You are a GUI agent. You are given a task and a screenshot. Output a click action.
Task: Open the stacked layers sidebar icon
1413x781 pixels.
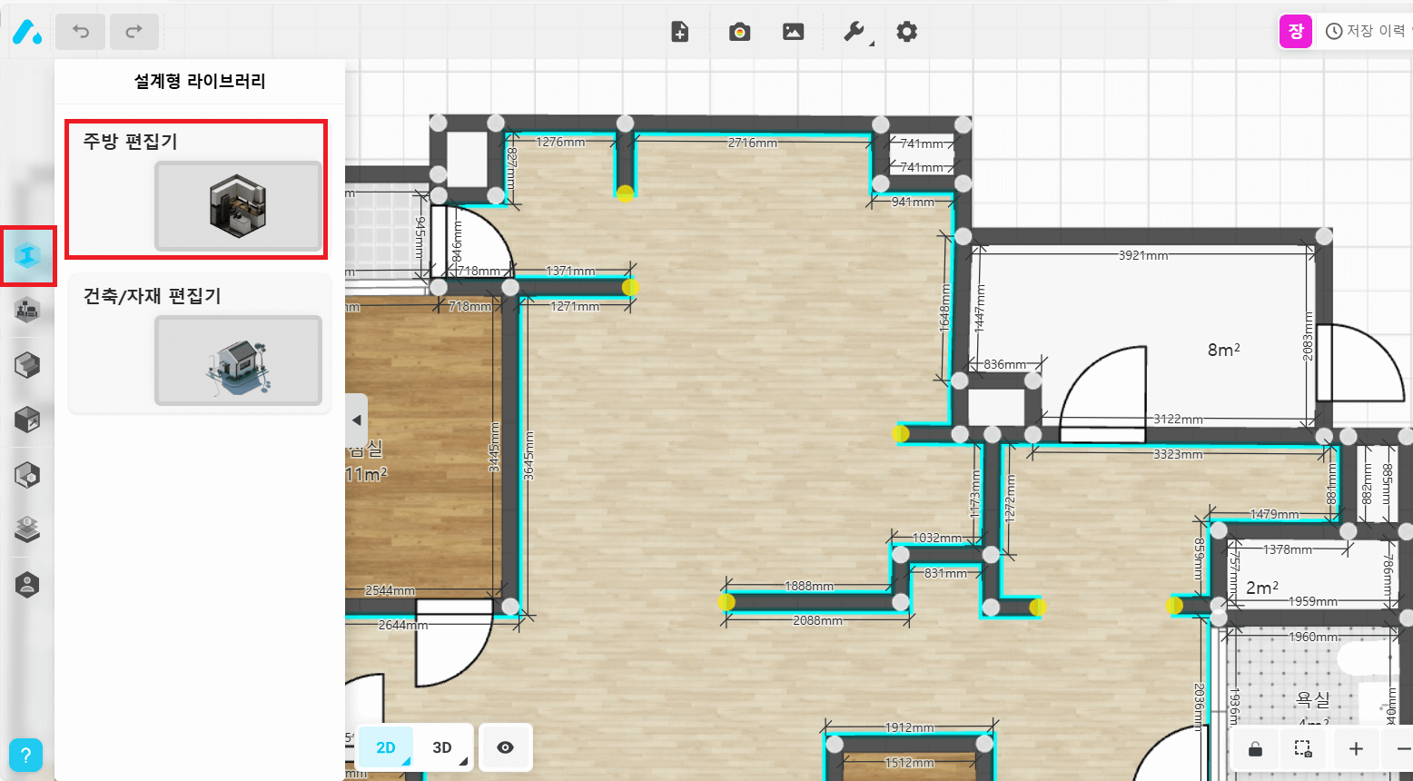point(27,529)
